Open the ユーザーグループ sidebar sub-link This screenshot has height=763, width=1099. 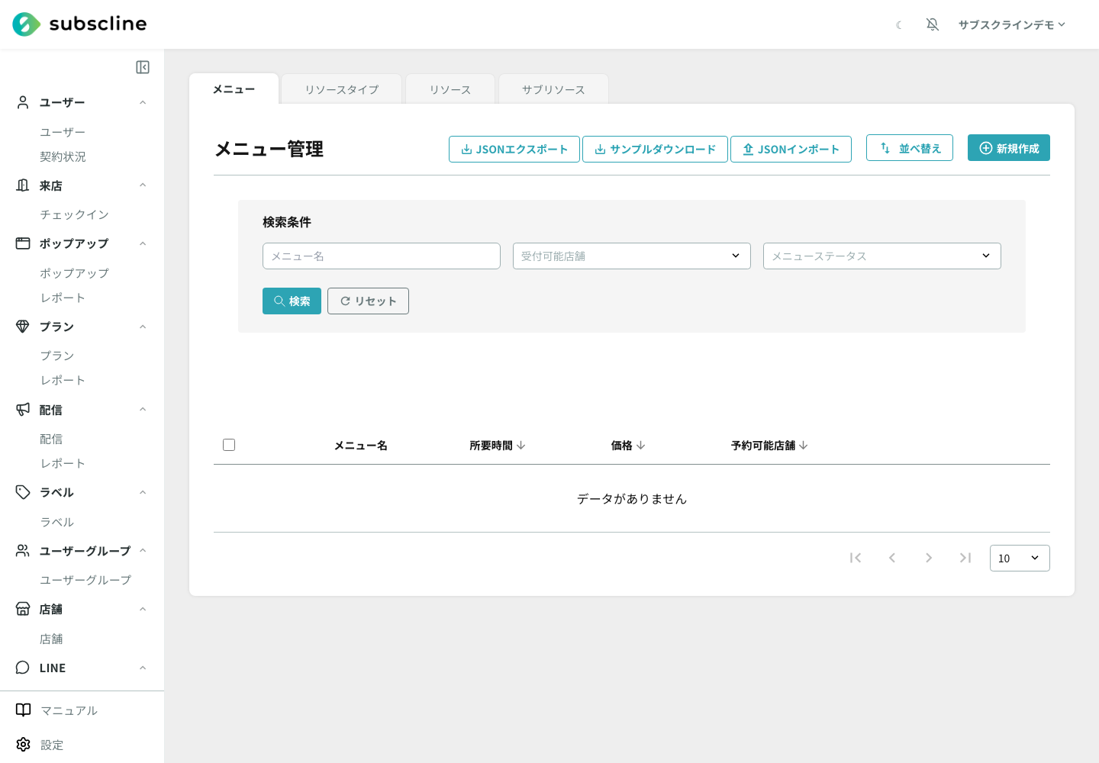tap(85, 580)
